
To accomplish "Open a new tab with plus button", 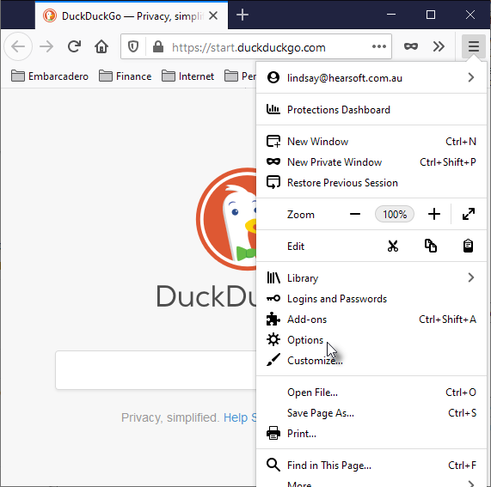I will [x=242, y=15].
